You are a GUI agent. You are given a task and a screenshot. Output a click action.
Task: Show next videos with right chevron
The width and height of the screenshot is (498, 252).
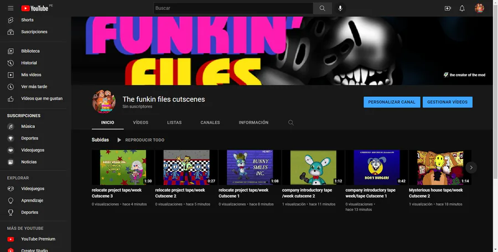pyautogui.click(x=471, y=167)
